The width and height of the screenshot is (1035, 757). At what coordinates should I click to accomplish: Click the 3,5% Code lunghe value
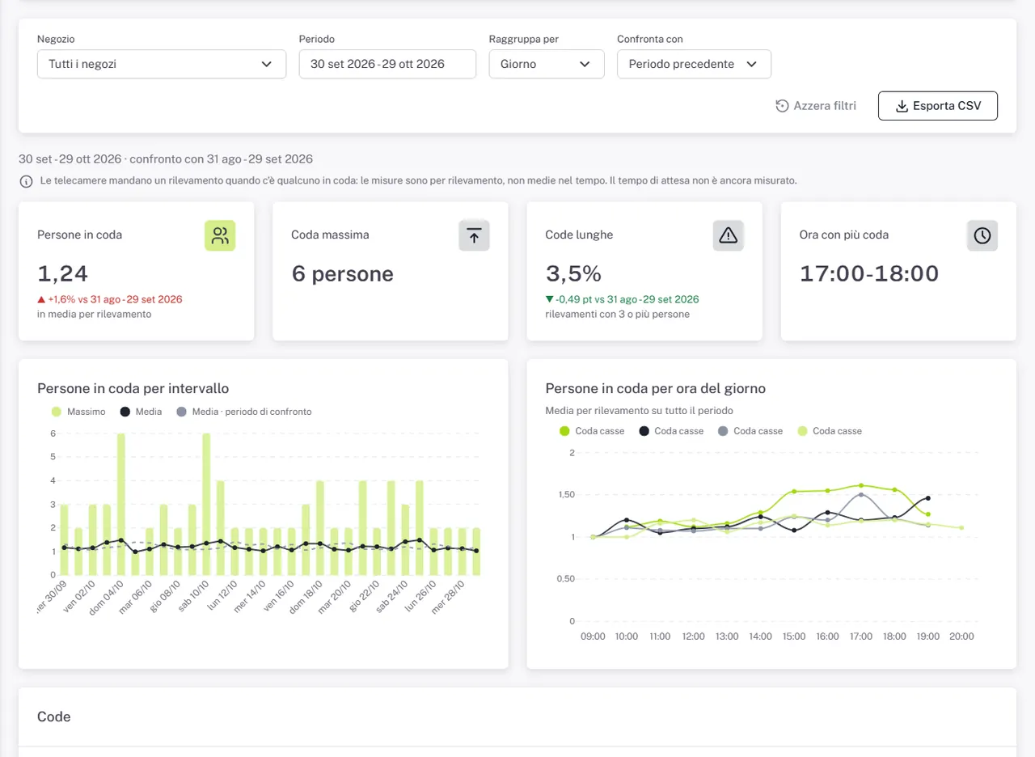click(x=573, y=273)
